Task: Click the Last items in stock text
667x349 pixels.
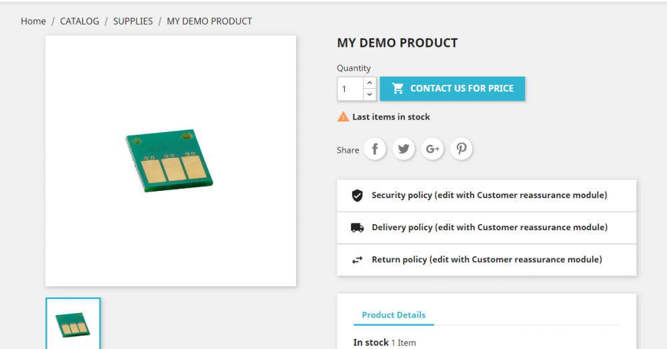Action: click(x=391, y=117)
